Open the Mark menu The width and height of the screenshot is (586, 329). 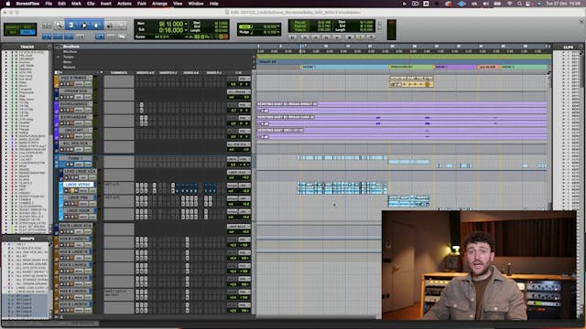pyautogui.click(x=76, y=4)
